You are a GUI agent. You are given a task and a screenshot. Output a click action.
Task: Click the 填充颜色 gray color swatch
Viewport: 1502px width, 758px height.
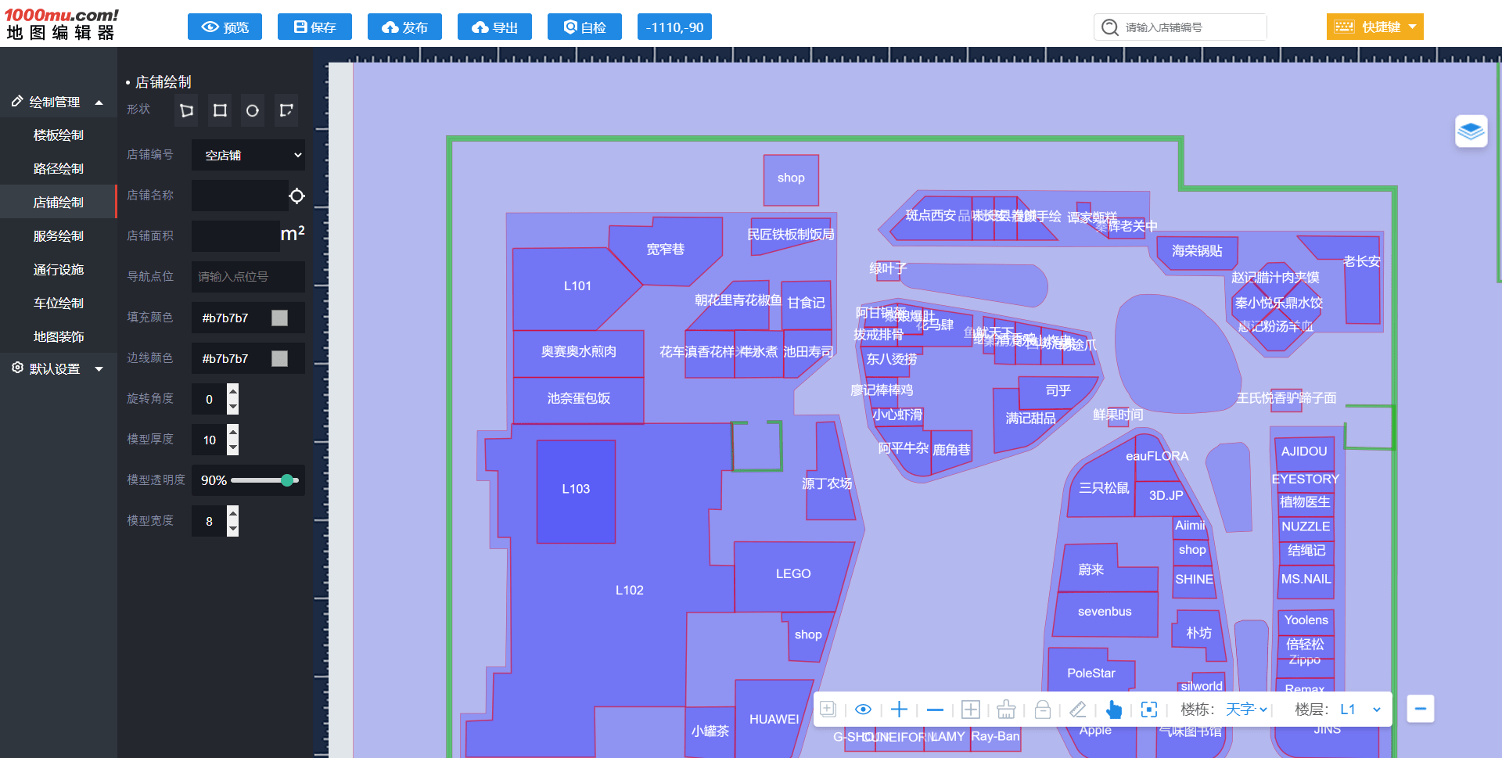279,318
